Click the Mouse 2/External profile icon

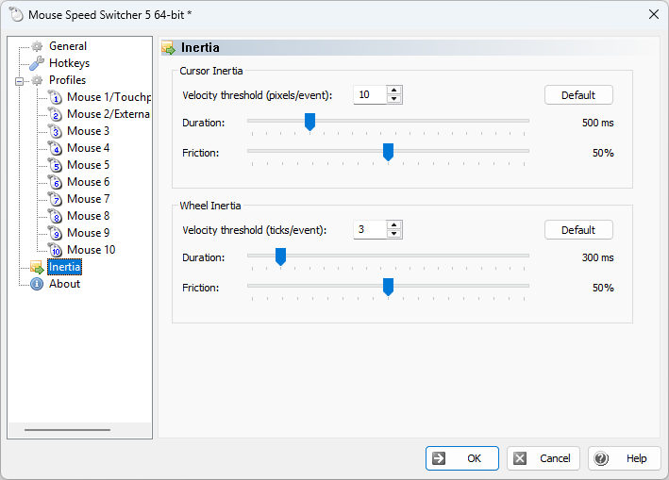[x=55, y=114]
